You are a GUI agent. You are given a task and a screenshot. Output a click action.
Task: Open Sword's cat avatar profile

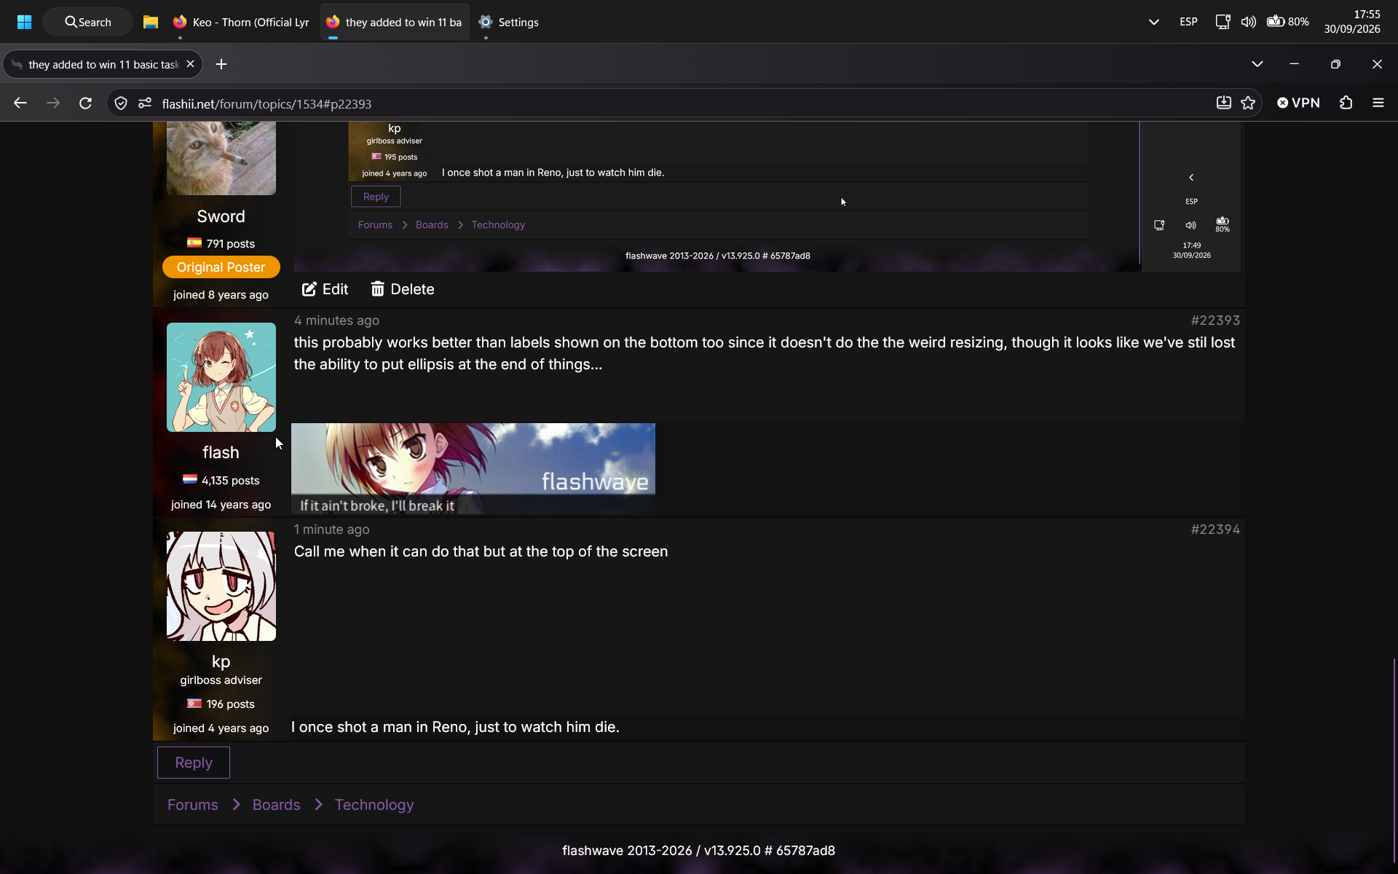[221, 158]
